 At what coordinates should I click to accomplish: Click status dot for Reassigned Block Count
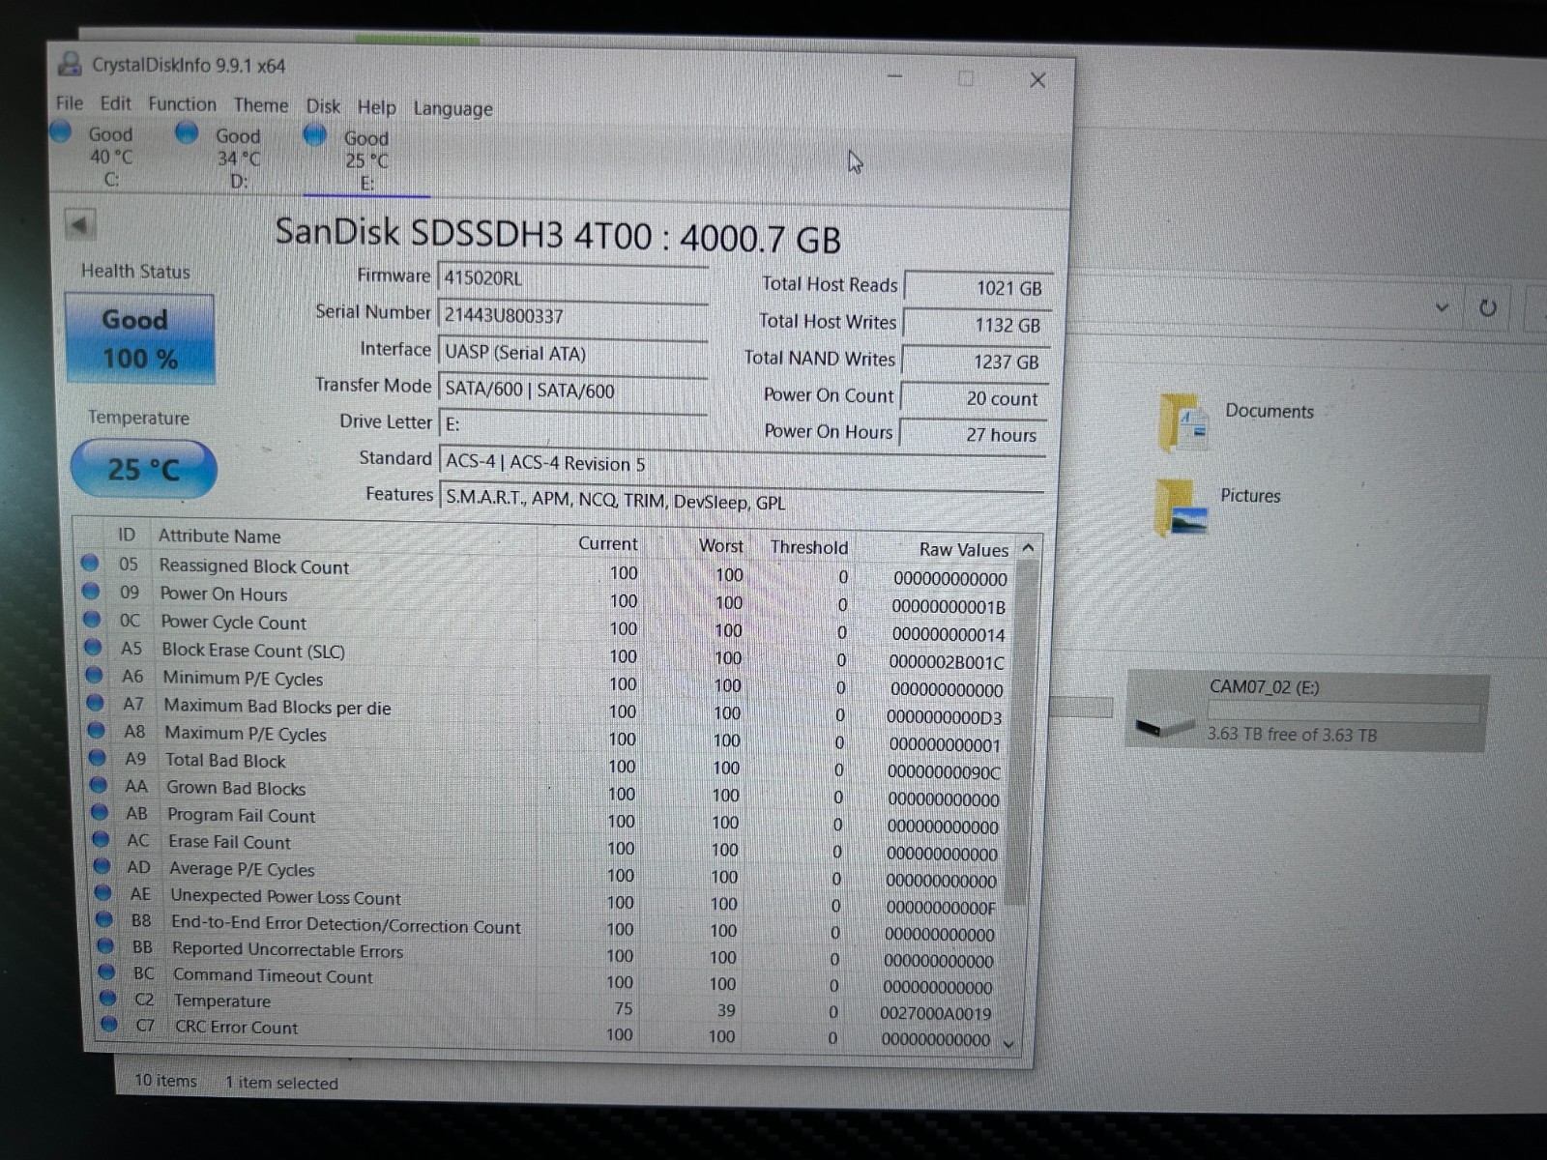click(x=90, y=562)
